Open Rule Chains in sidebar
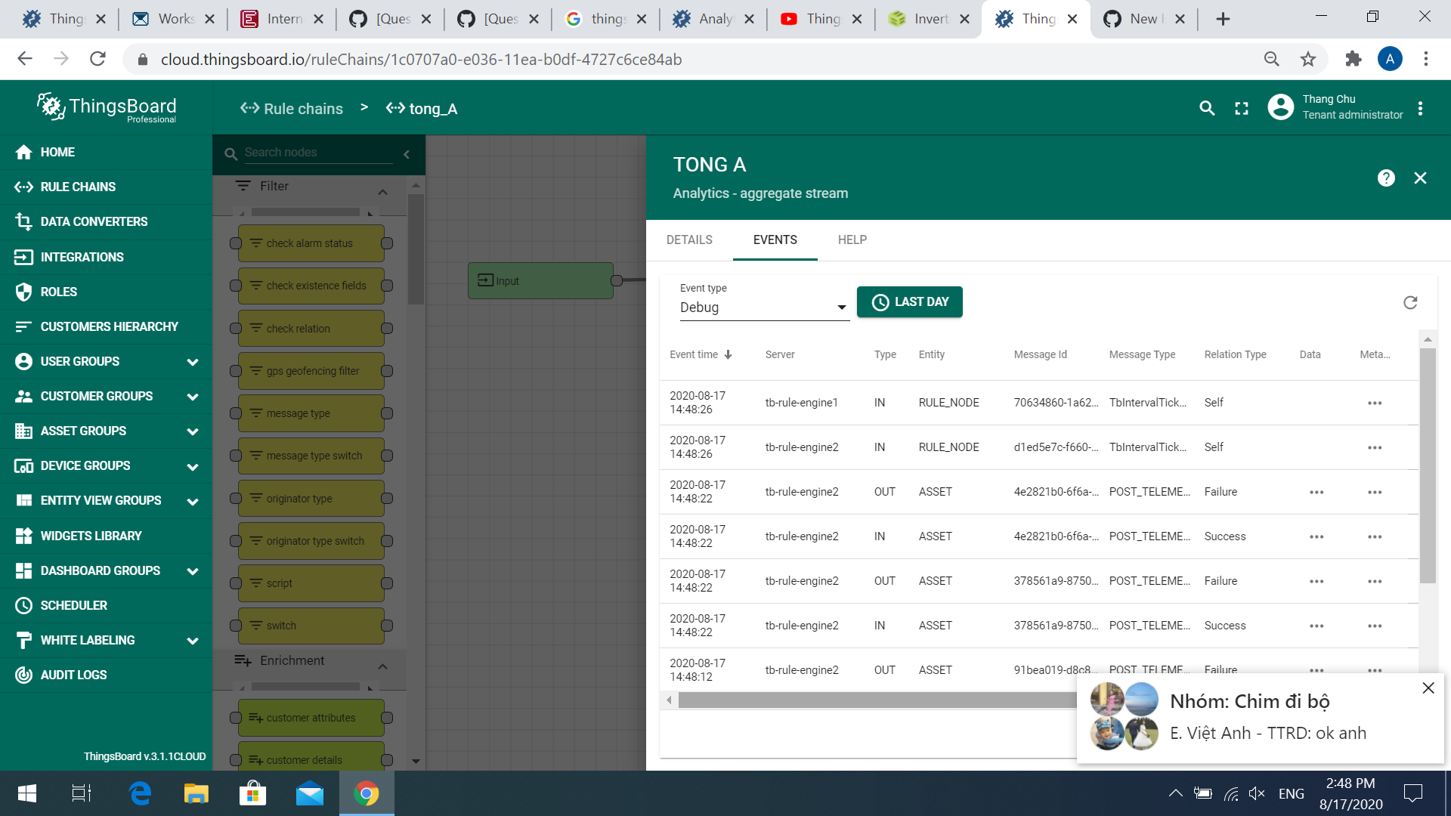This screenshot has height=816, width=1451. click(x=106, y=187)
